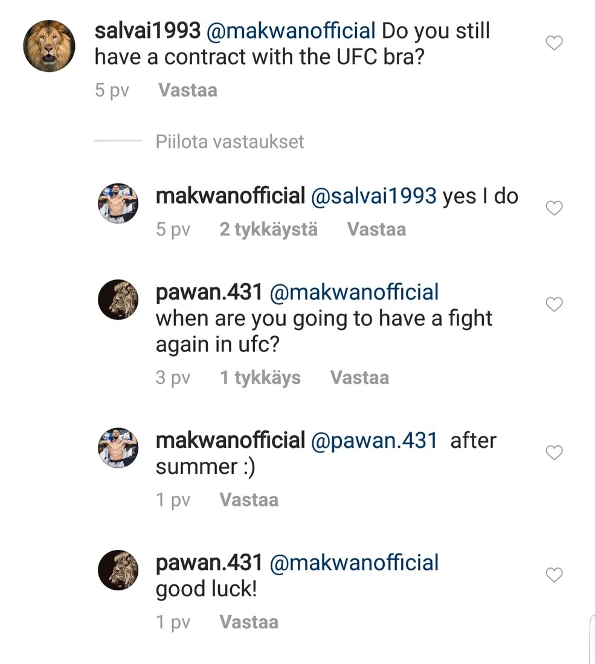Open @pawan.431 mention in "after summer" reply
This screenshot has width=595, height=664.
(373, 440)
